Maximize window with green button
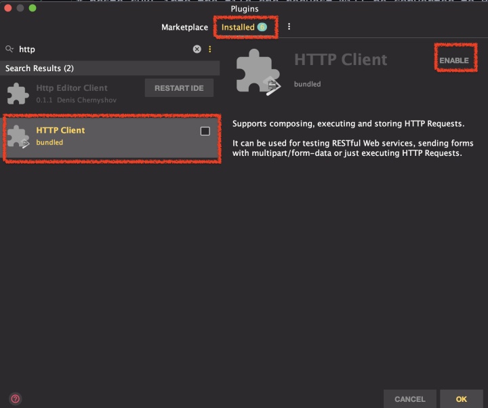Viewport: 488px width, 408px height. (x=33, y=8)
